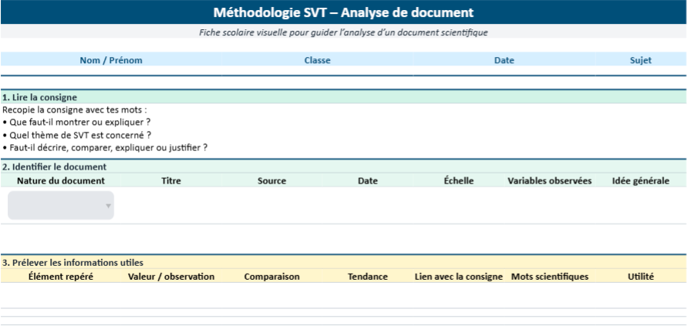Select section header 2. Identifier le document
The height and width of the screenshot is (326, 691).
coord(54,166)
